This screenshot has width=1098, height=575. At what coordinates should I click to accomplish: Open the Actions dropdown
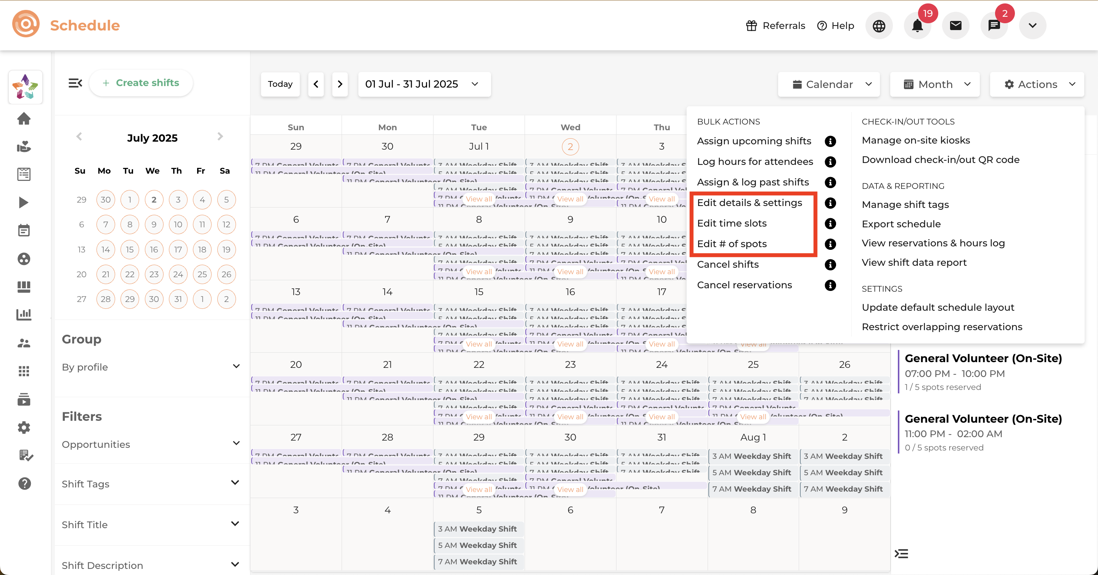[1037, 84]
